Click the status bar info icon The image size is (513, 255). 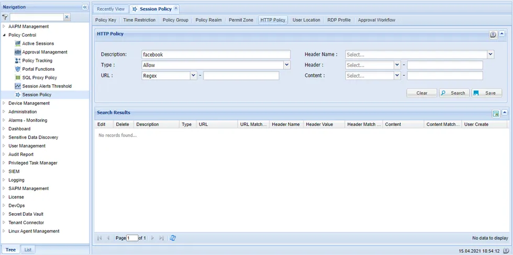point(506,251)
